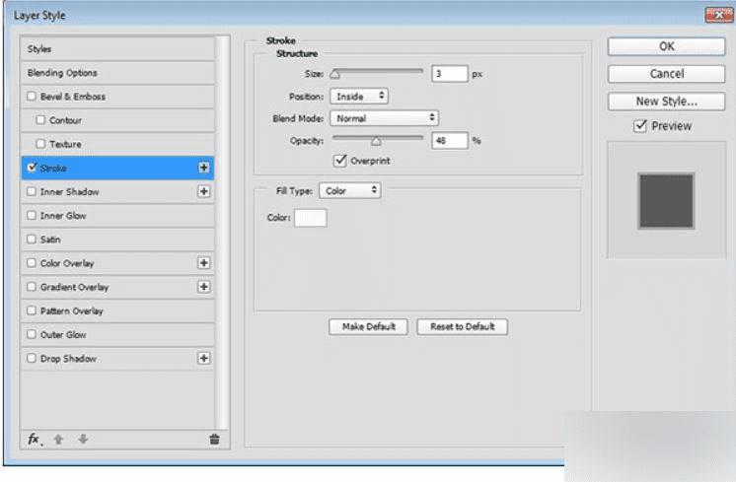
Task: Click the Size value input field
Action: (450, 74)
